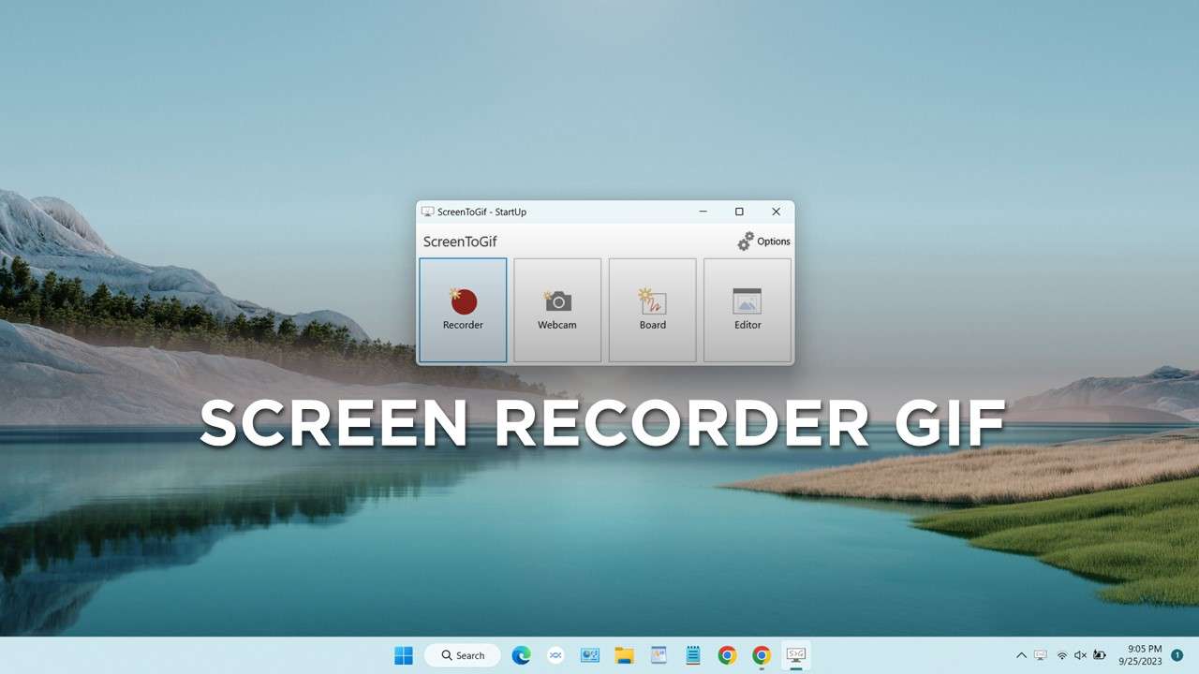This screenshot has height=674, width=1199.
Task: Minimize the ScreenToGif StartUp window
Action: tap(703, 212)
